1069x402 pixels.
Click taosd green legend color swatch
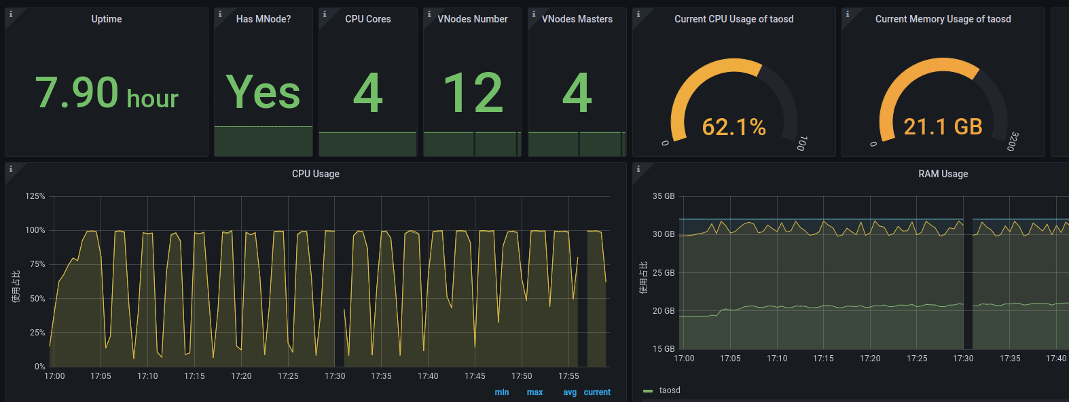(x=648, y=391)
